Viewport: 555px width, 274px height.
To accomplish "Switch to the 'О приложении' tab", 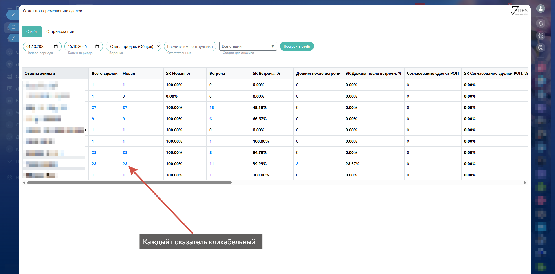I will [60, 31].
